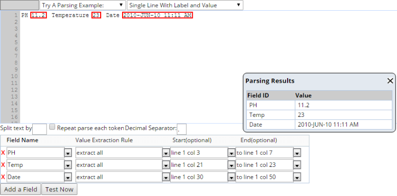Click the Split text by input box

(x=39, y=129)
